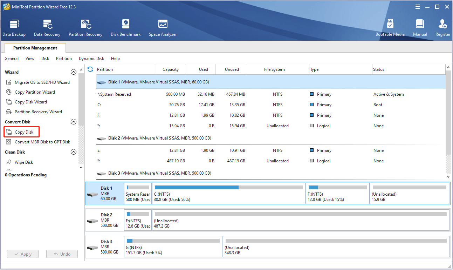Image resolution: width=453 pixels, height=270 pixels.
Task: Open the Partition menu
Action: pyautogui.click(x=64, y=59)
